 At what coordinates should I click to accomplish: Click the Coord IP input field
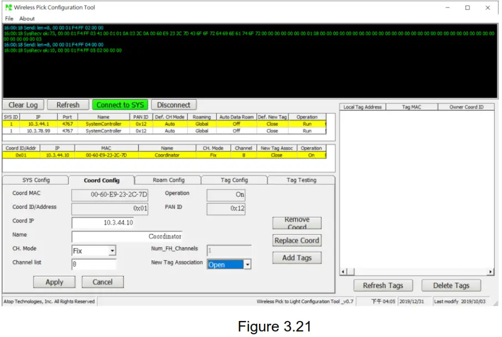(x=103, y=223)
